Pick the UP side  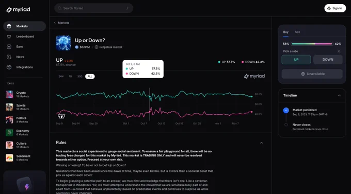(296, 60)
